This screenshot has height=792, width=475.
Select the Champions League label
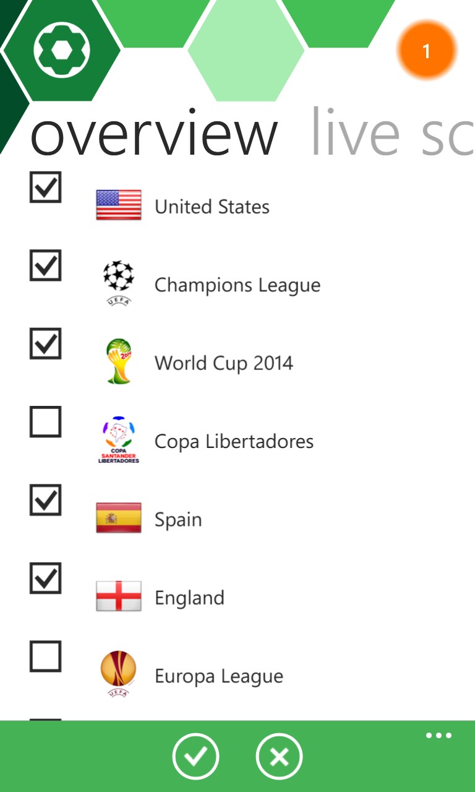(x=237, y=285)
